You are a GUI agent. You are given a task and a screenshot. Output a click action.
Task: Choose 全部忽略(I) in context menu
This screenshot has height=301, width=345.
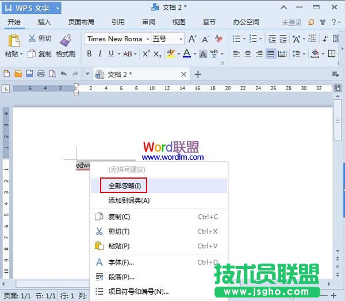coord(159,186)
